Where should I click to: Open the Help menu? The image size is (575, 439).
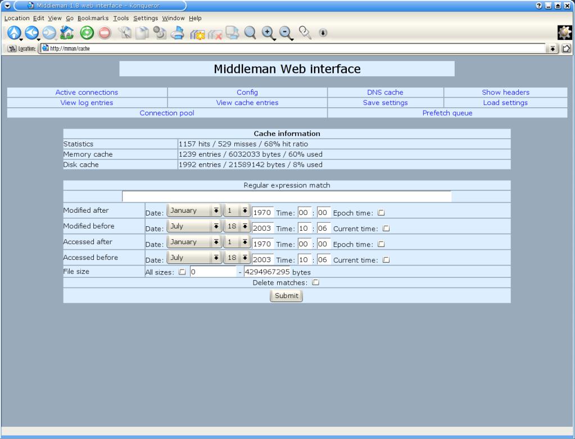pyautogui.click(x=195, y=18)
